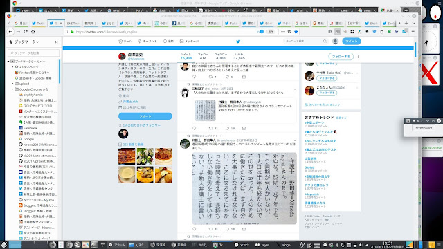This screenshot has width=443, height=249.
Task: Open the #中日スポーツ trend
Action: [x=314, y=123]
